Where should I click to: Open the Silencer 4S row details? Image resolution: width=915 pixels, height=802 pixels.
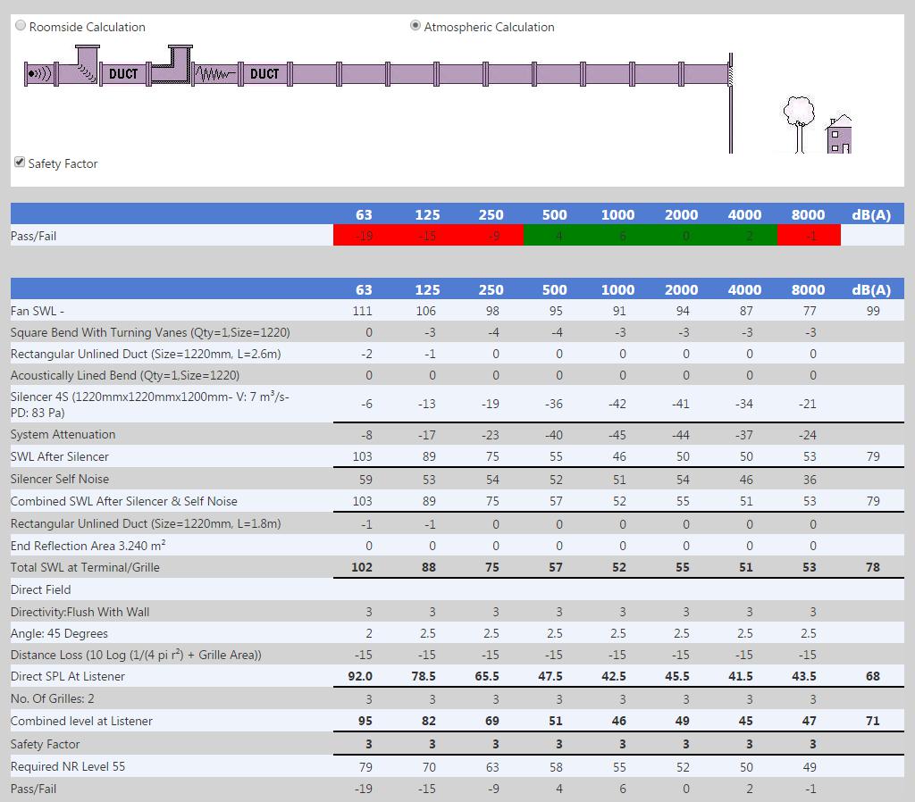[x=149, y=404]
